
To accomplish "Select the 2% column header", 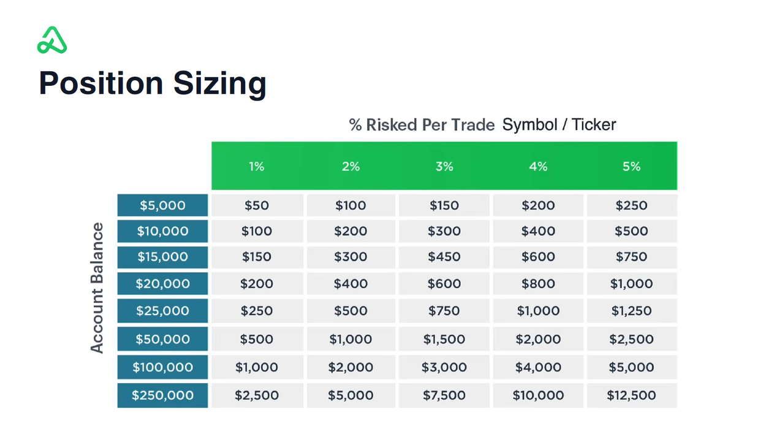I will click(x=351, y=166).
